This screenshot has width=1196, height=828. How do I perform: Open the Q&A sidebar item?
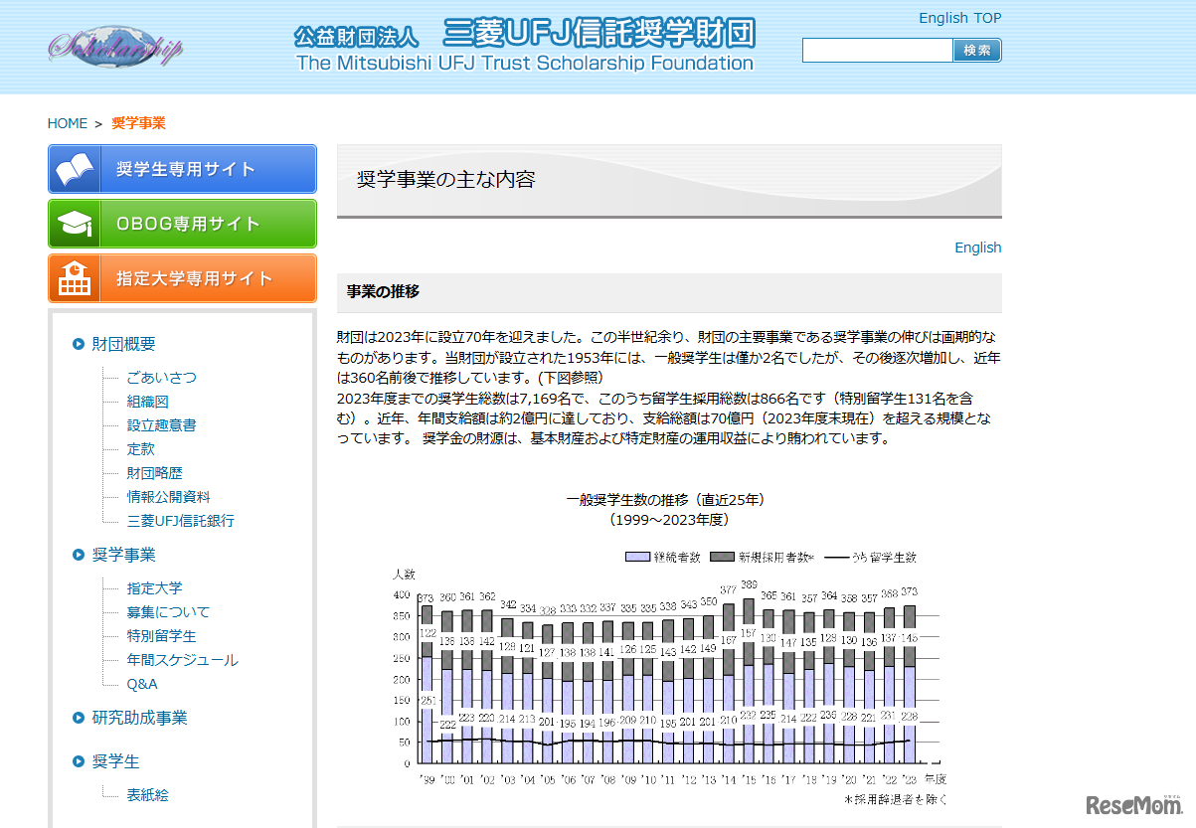coord(142,684)
